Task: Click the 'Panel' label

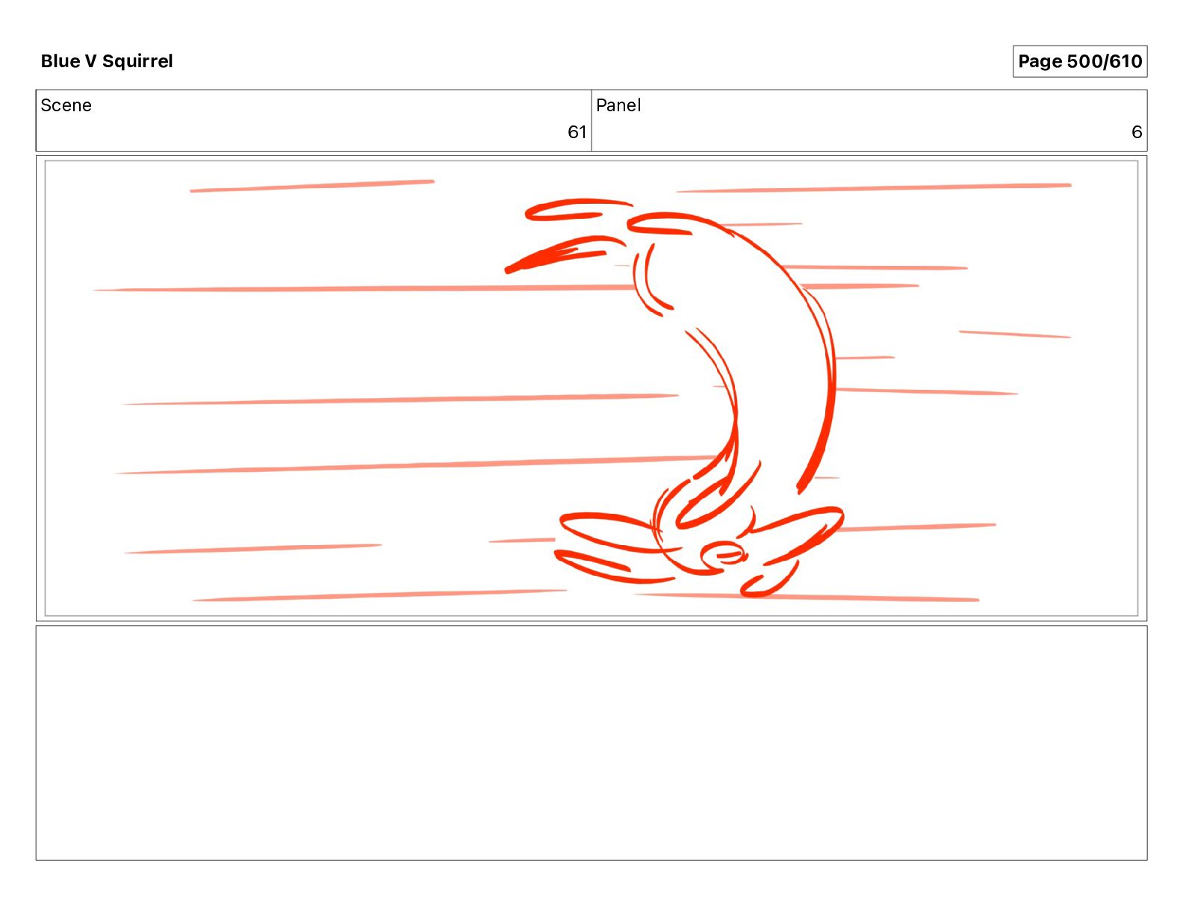Action: coord(618,105)
